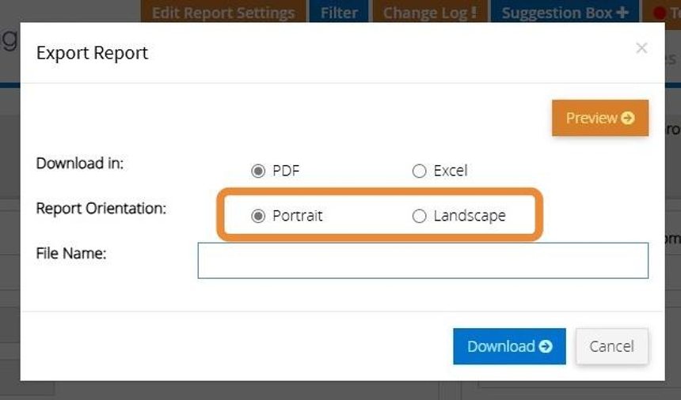Screen dimensions: 681x400
Task: Click the "File Name:" field label
Action: point(71,254)
